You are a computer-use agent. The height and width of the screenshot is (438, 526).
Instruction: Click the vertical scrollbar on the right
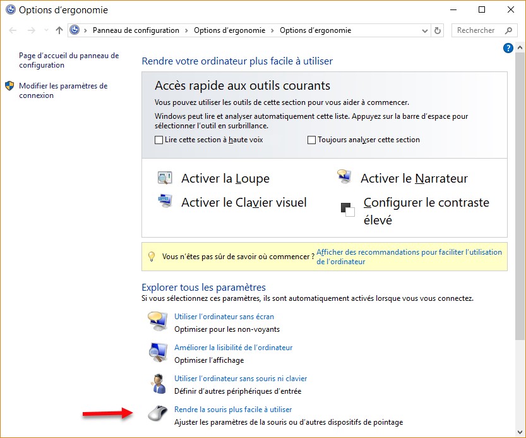tap(520, 190)
